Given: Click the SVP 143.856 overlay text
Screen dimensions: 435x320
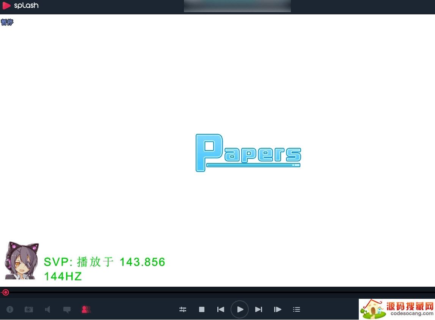Looking at the screenshot, I should (105, 262).
